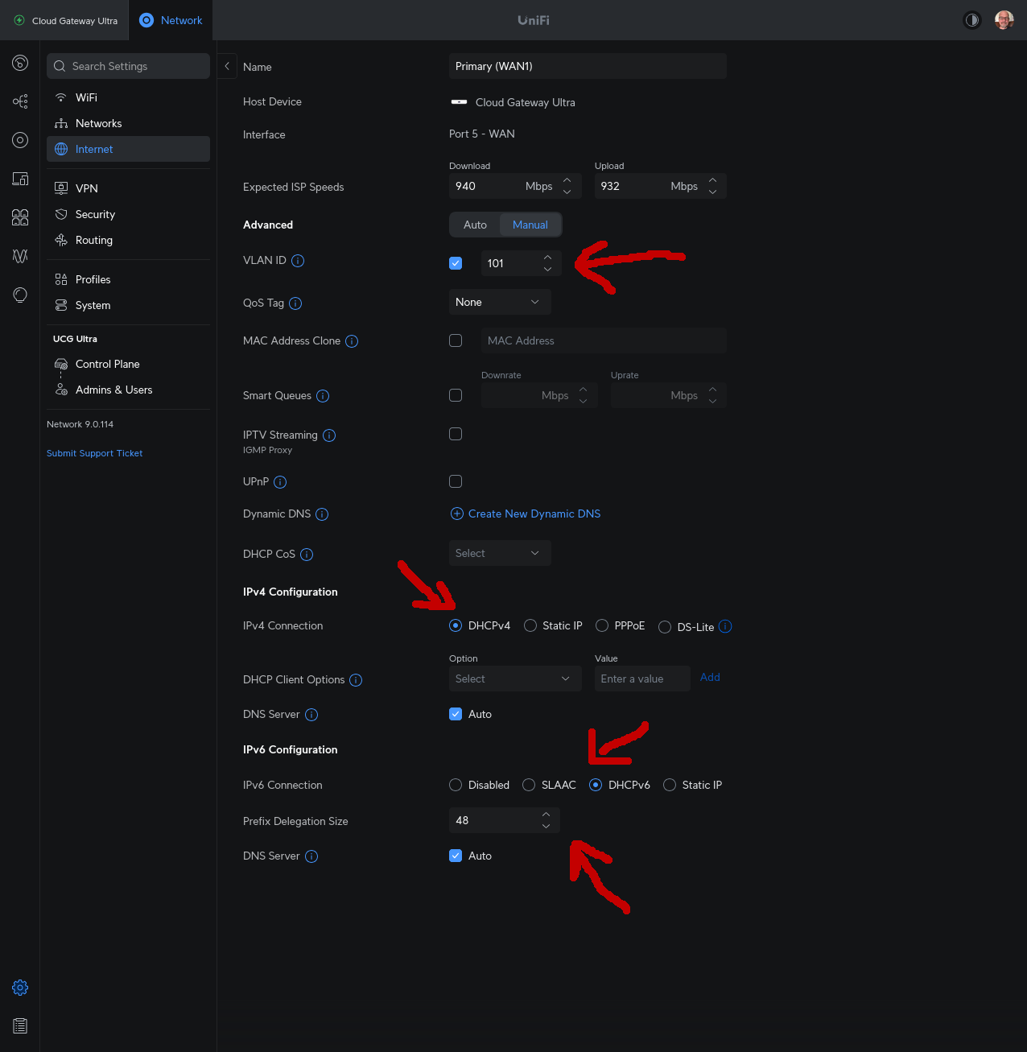Adjust the Upload speed stepper arrows

click(x=712, y=186)
